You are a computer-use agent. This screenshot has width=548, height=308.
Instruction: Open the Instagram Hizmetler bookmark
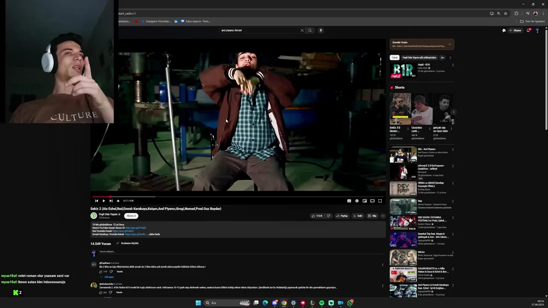pos(155,21)
